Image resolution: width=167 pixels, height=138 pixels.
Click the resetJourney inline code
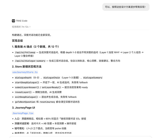[47, 102]
